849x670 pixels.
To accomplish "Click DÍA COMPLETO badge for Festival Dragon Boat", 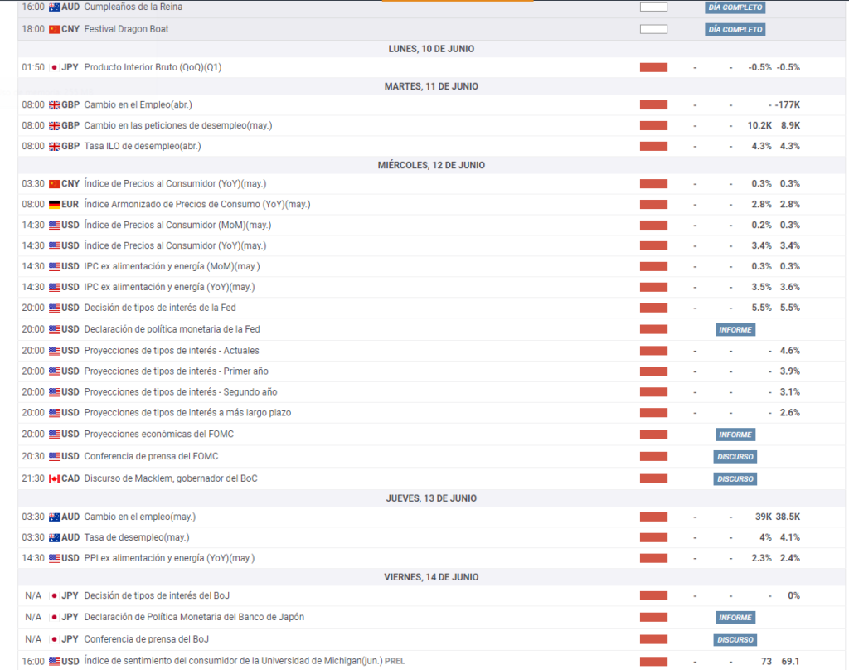I will 735,29.
